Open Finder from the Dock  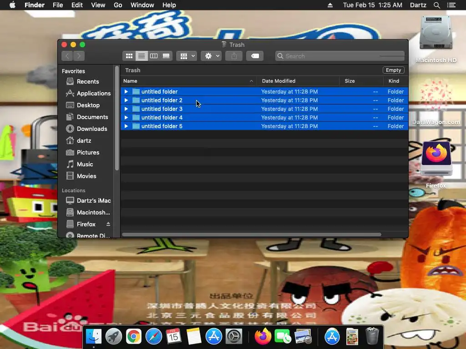click(94, 337)
